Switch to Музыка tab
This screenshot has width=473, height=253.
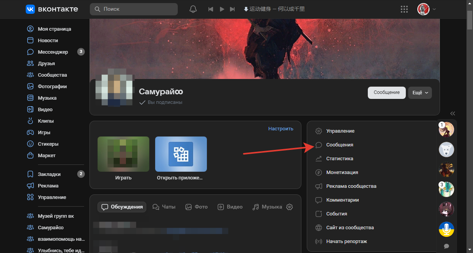(x=267, y=207)
